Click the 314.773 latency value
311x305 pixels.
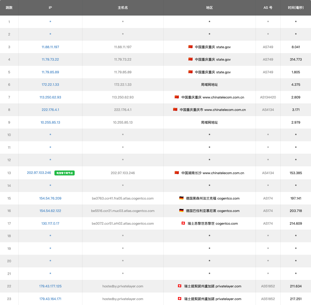point(296,60)
